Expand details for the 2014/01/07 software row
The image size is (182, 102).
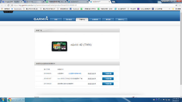(92, 79)
